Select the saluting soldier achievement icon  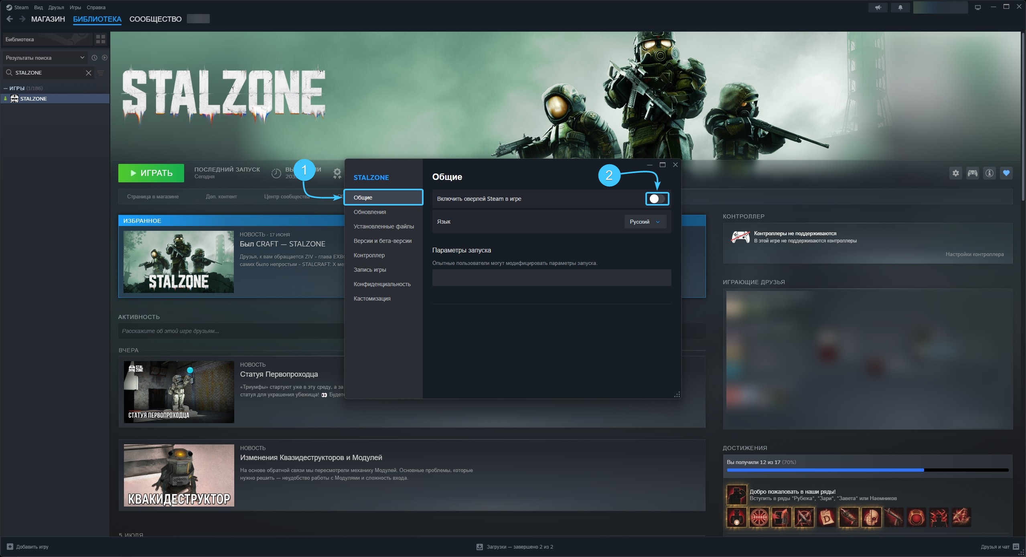(737, 494)
